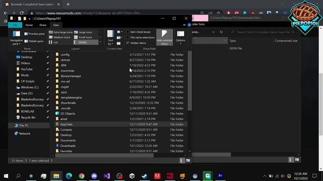
Task: Choose Large icons layout
Action: point(83,32)
